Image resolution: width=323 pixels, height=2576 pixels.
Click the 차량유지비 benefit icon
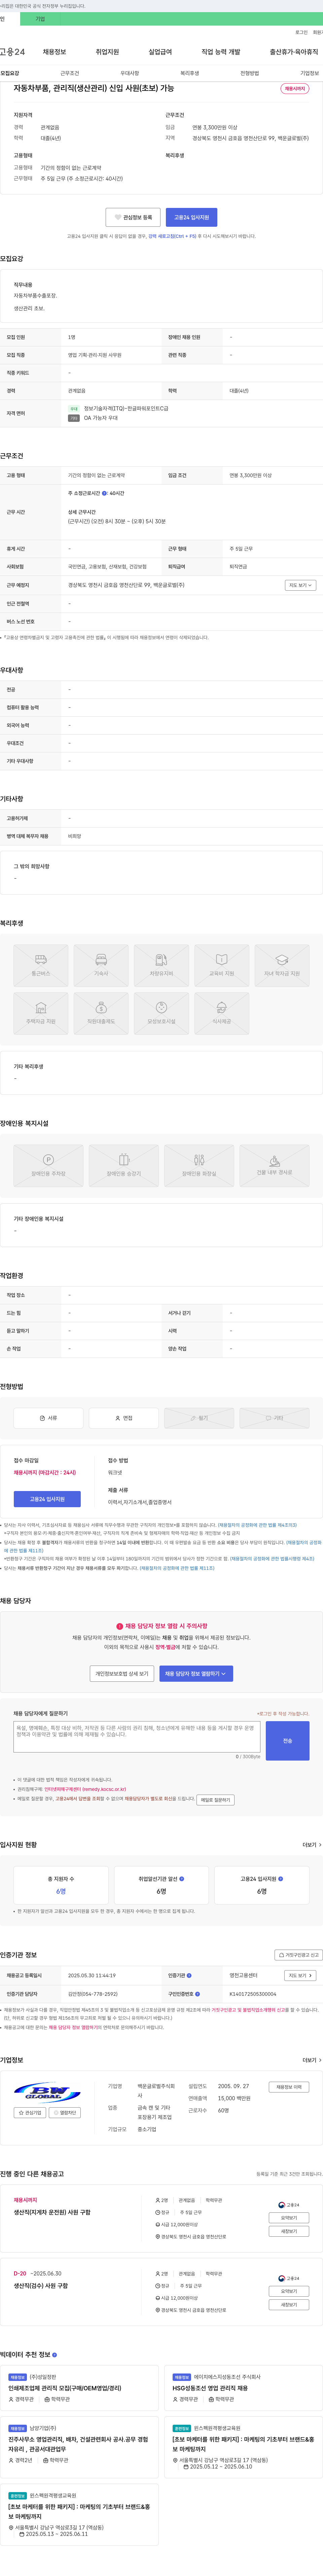click(161, 965)
